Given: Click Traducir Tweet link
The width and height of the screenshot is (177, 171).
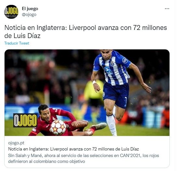Looking at the screenshot, I should coord(17,43).
